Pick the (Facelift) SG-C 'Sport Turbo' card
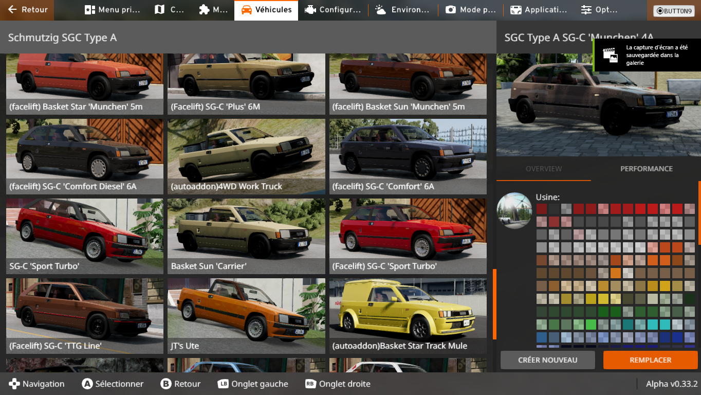 [408, 236]
